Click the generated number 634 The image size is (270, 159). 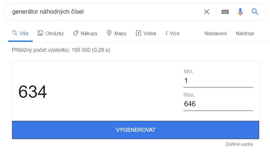pyautogui.click(x=33, y=92)
